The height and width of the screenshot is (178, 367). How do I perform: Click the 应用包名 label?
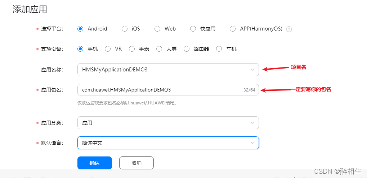(52, 90)
